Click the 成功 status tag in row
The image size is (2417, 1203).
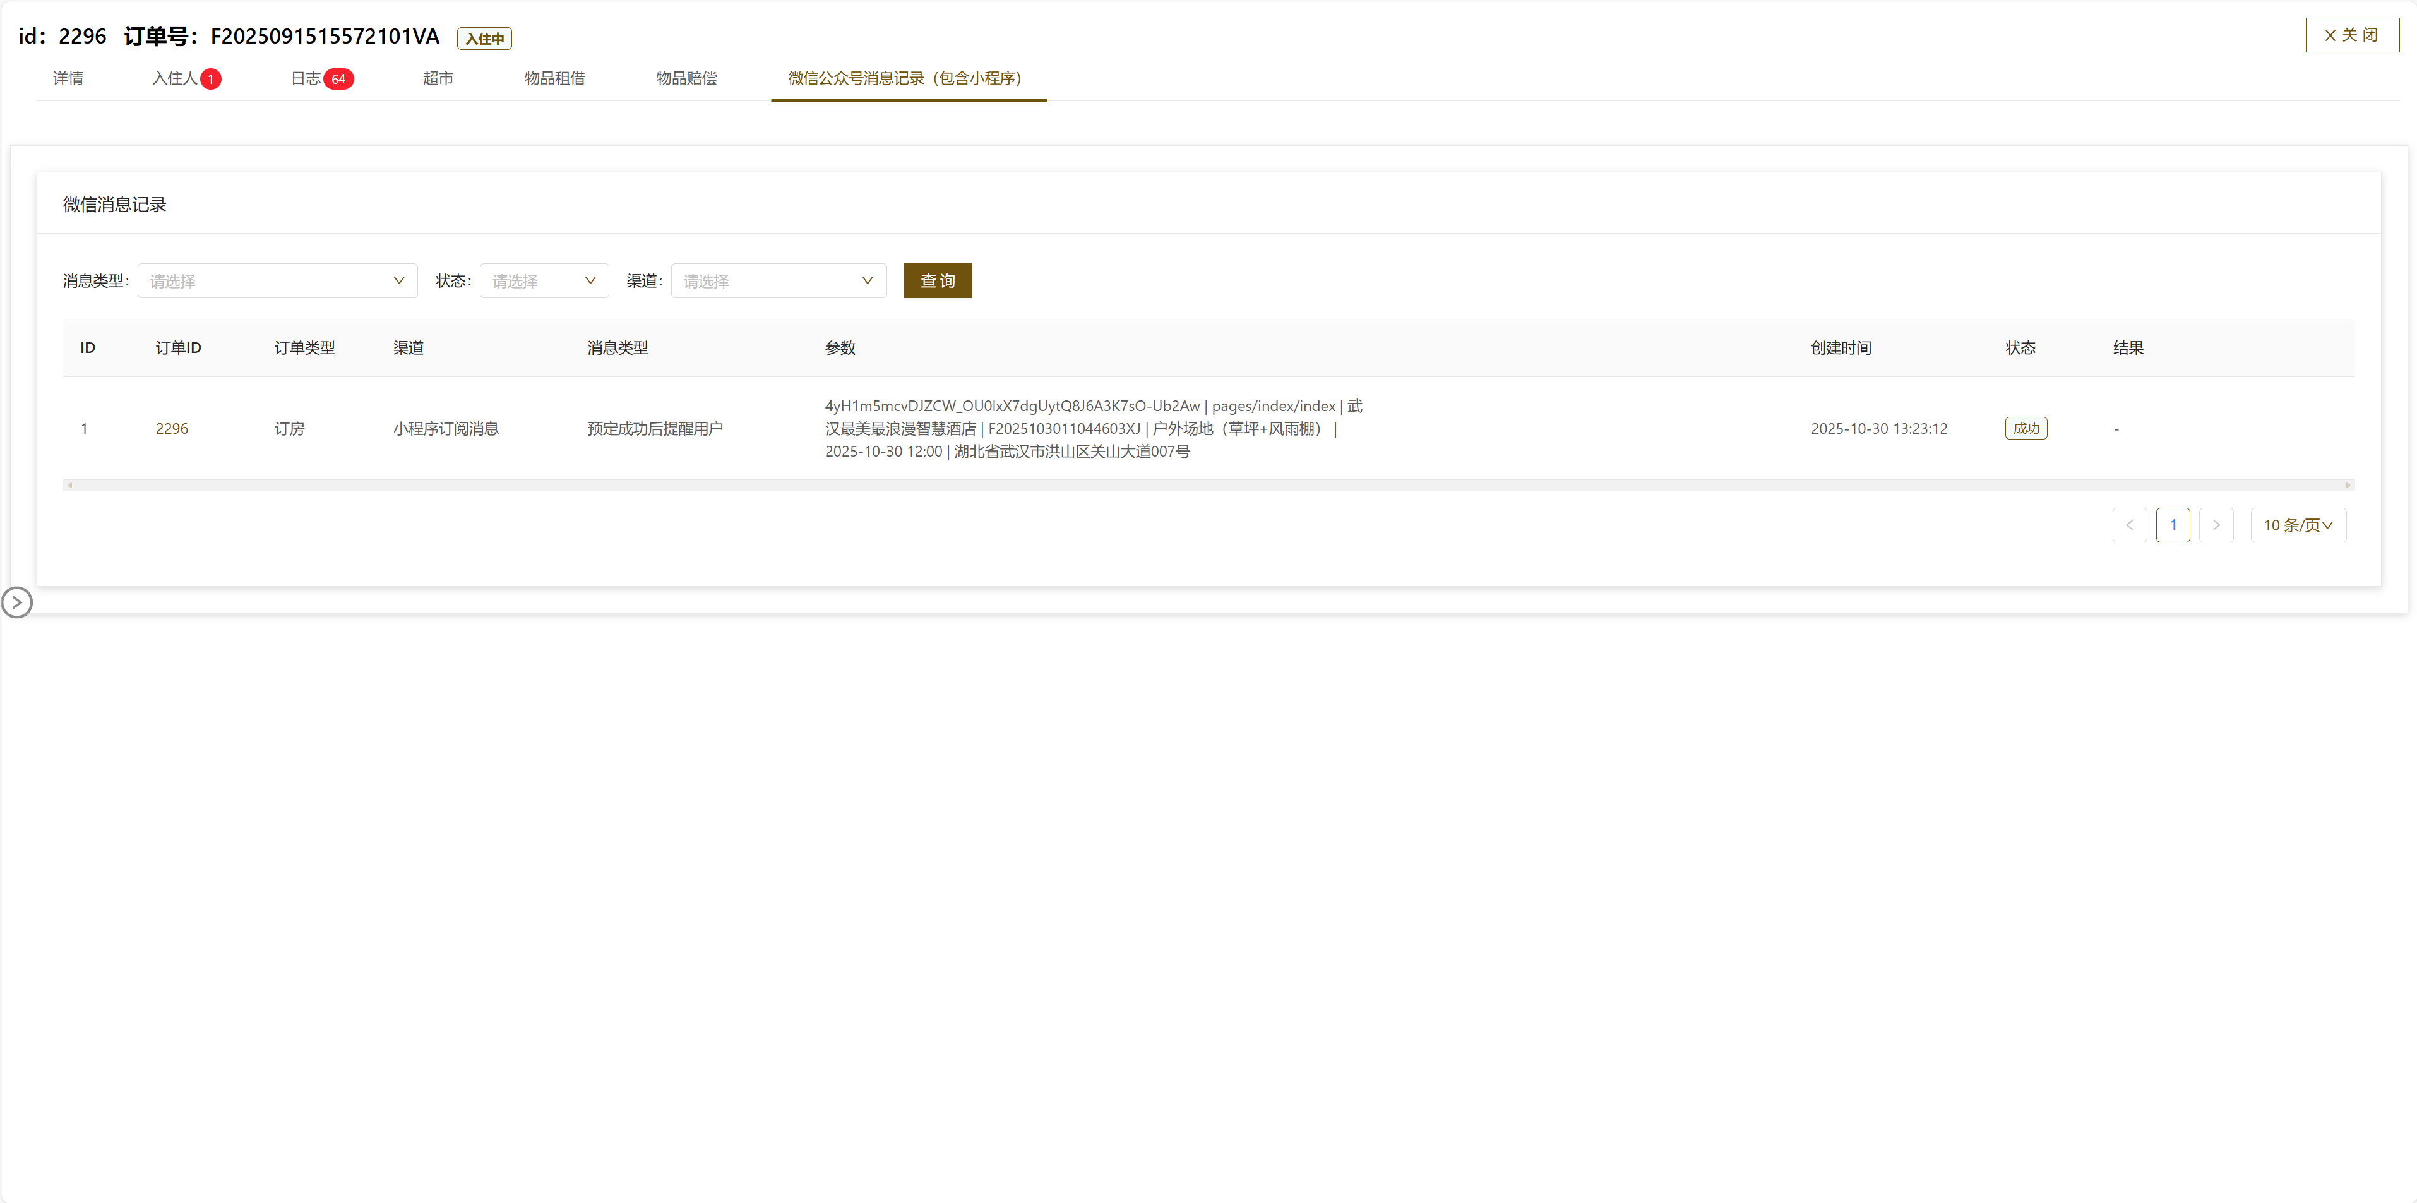click(2026, 429)
